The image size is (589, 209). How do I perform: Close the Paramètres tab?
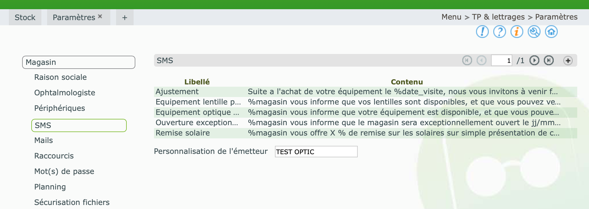[100, 16]
